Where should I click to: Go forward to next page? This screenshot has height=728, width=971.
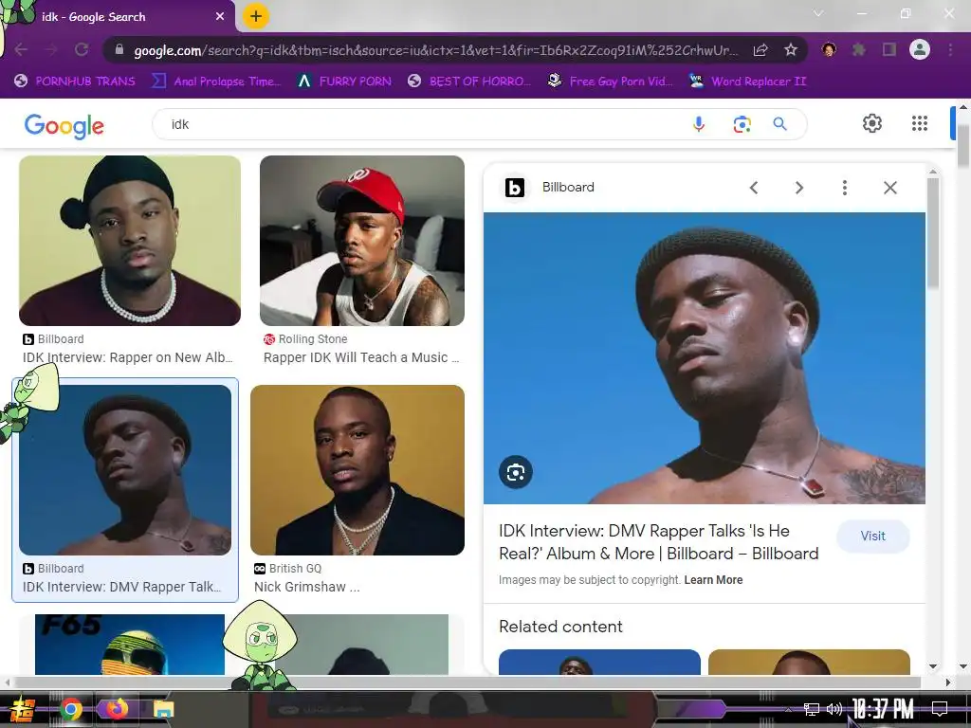click(x=51, y=49)
